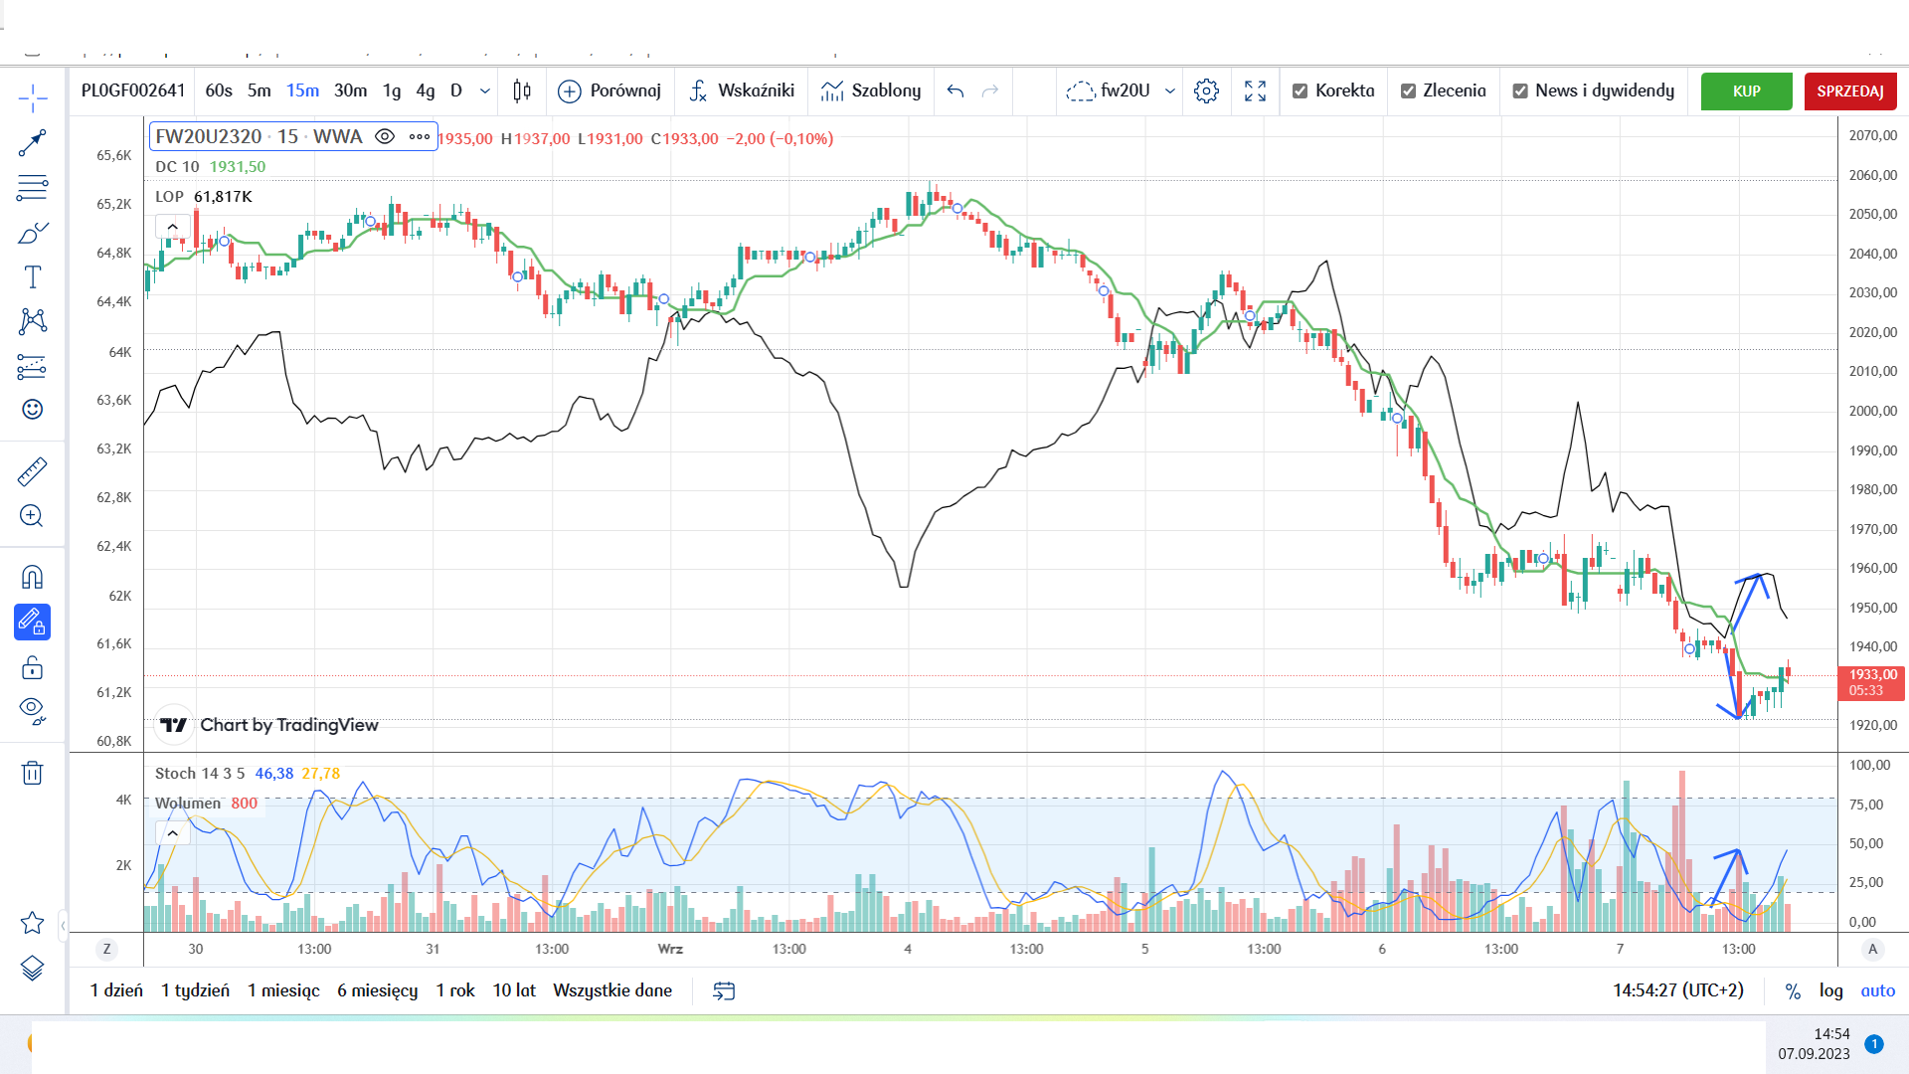
Task: Select the 60s interval
Action: (x=219, y=91)
